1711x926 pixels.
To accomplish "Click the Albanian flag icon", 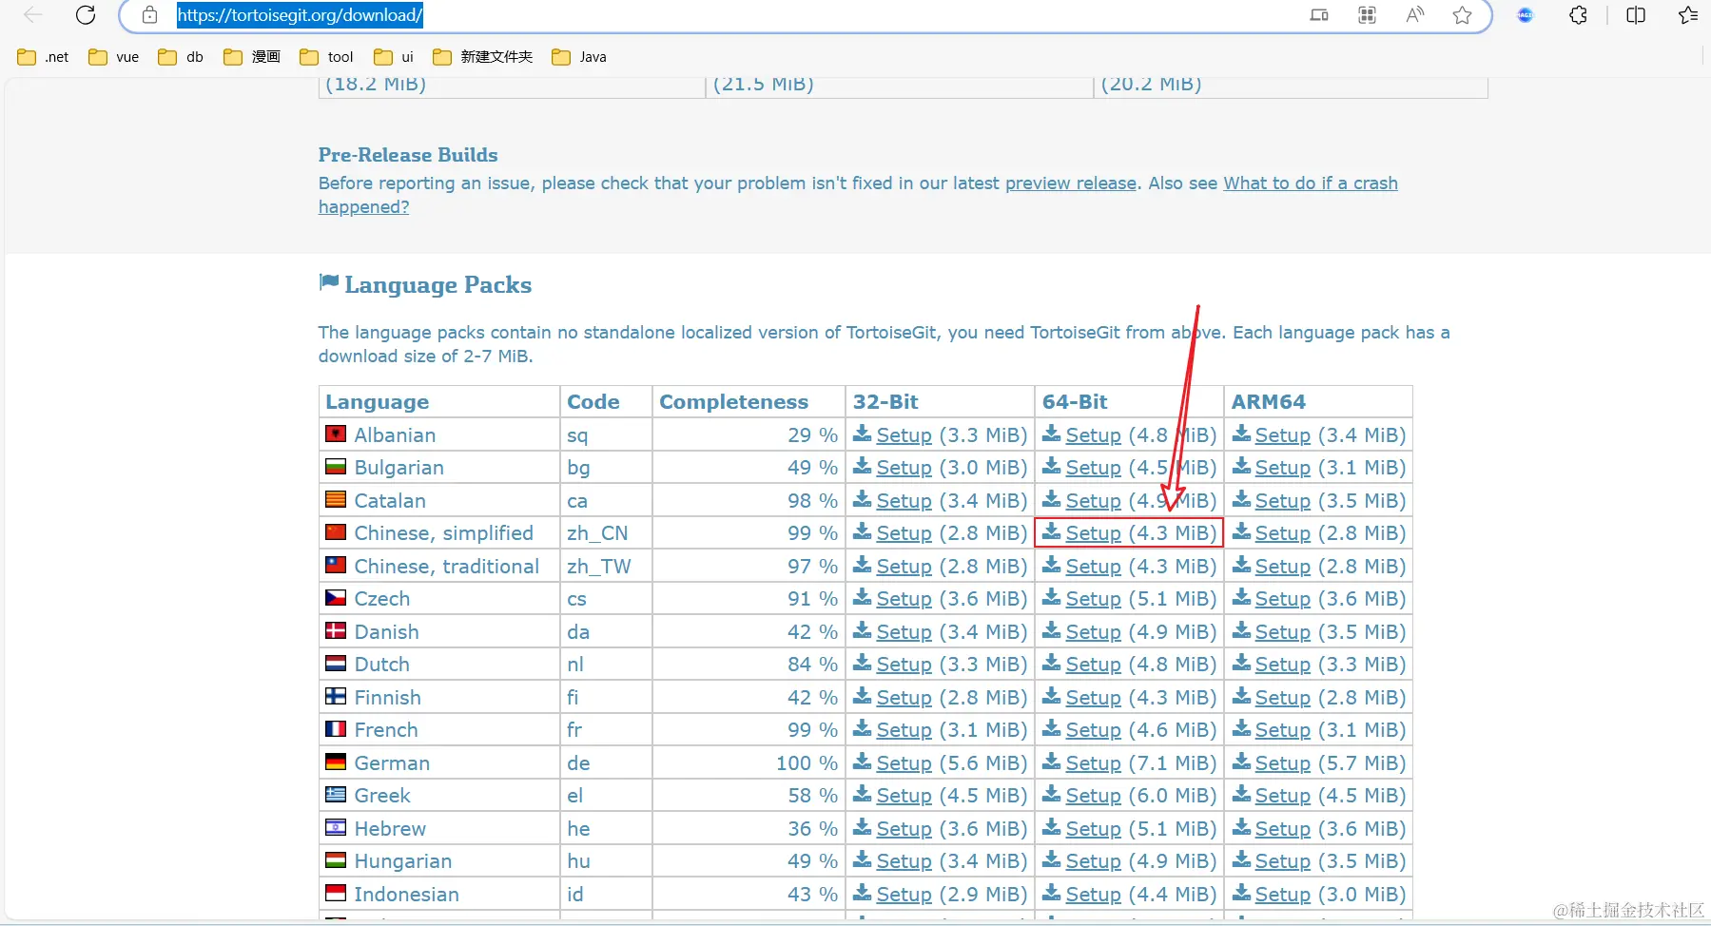I will pos(336,434).
